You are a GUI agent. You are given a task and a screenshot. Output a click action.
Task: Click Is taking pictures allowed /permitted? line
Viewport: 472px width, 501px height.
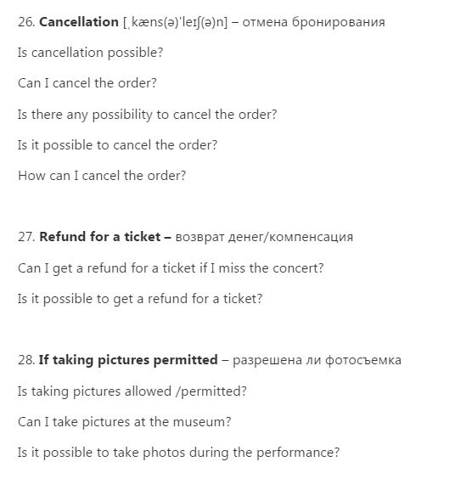point(132,391)
